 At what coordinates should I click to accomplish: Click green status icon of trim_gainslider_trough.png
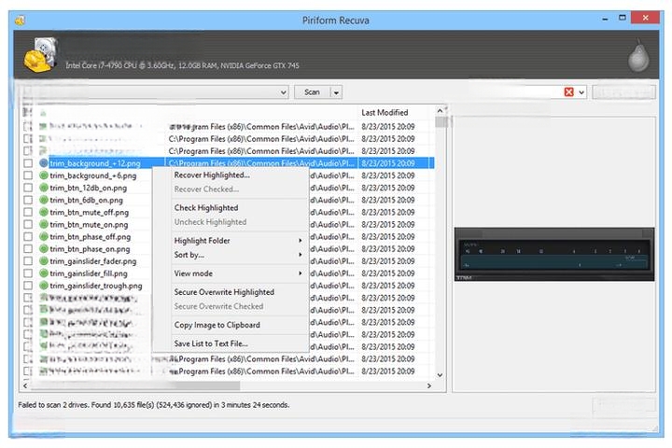(43, 285)
